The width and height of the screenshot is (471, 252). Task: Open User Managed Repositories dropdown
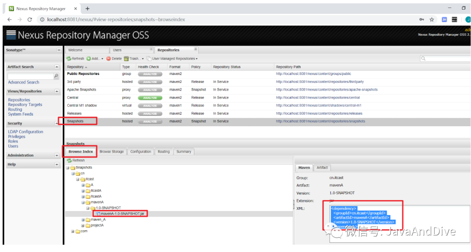pos(172,58)
